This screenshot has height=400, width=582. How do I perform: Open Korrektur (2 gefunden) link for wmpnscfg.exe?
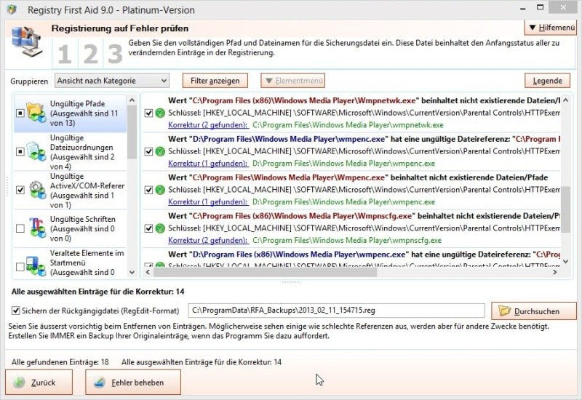point(208,241)
